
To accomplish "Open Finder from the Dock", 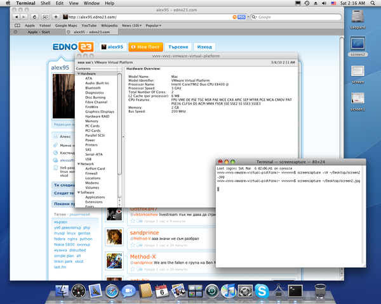I will pyautogui.click(x=62, y=291).
